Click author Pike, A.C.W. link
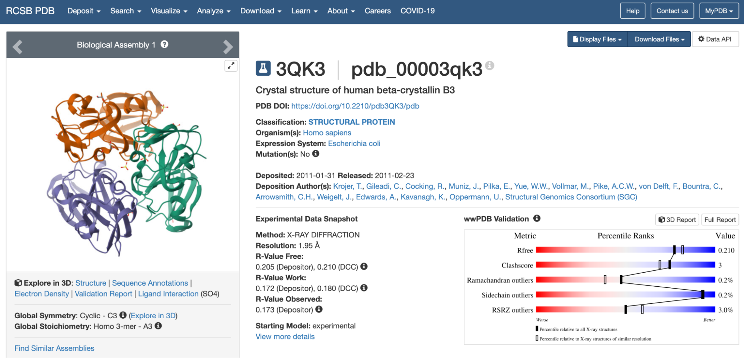This screenshot has height=358, width=744. tap(614, 186)
